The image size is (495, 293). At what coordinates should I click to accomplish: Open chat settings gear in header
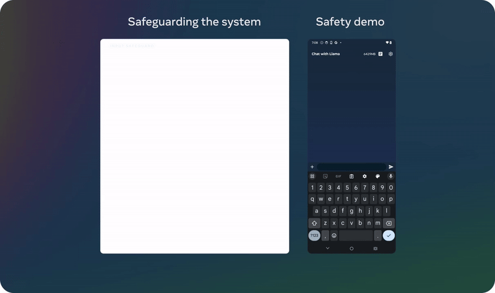tap(390, 54)
